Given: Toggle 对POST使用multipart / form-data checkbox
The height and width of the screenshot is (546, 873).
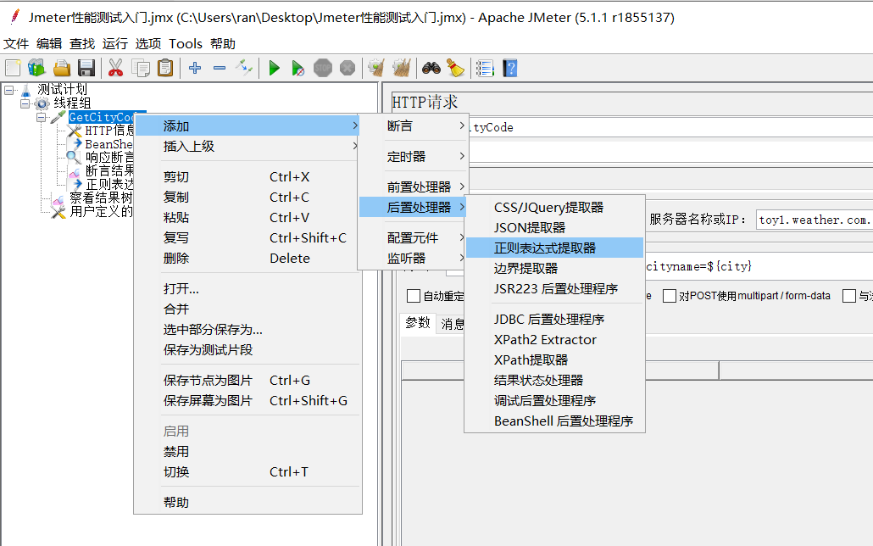Looking at the screenshot, I should point(670,296).
